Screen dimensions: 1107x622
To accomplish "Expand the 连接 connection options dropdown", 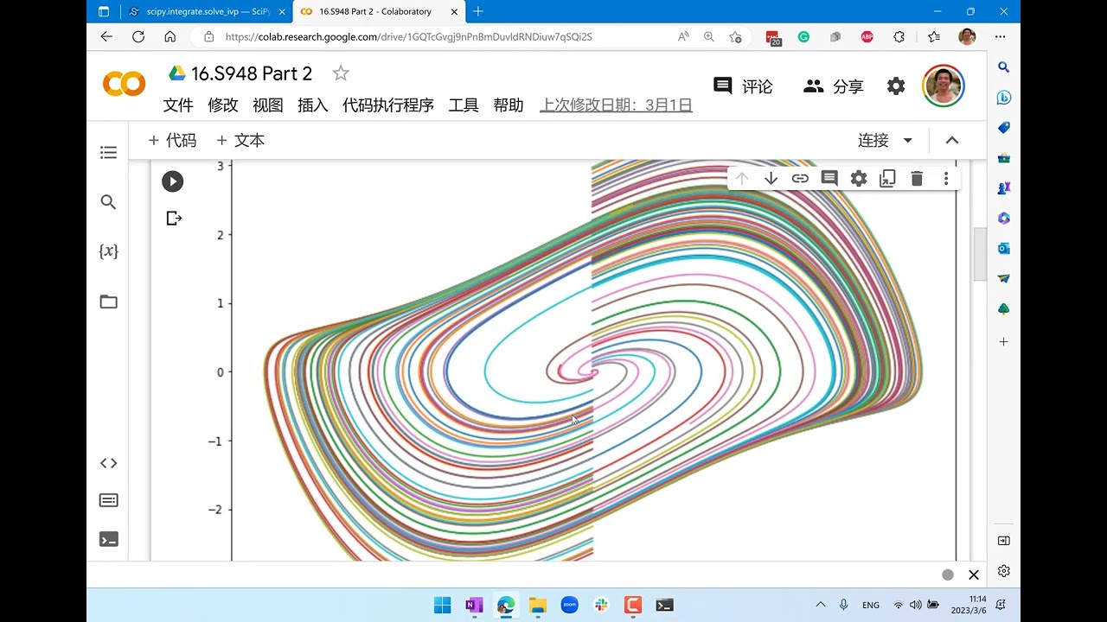I will pos(908,141).
